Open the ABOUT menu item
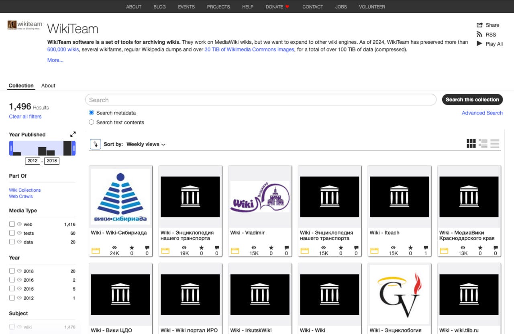 click(134, 7)
